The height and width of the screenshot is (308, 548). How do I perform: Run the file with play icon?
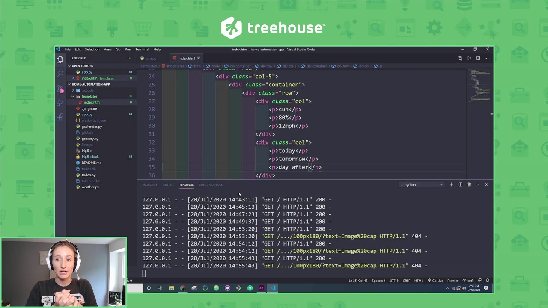[x=469, y=58]
